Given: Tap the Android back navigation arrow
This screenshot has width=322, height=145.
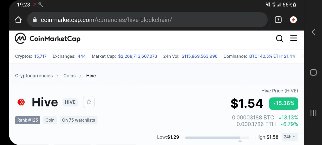Looking at the screenshot, I should (313, 32).
